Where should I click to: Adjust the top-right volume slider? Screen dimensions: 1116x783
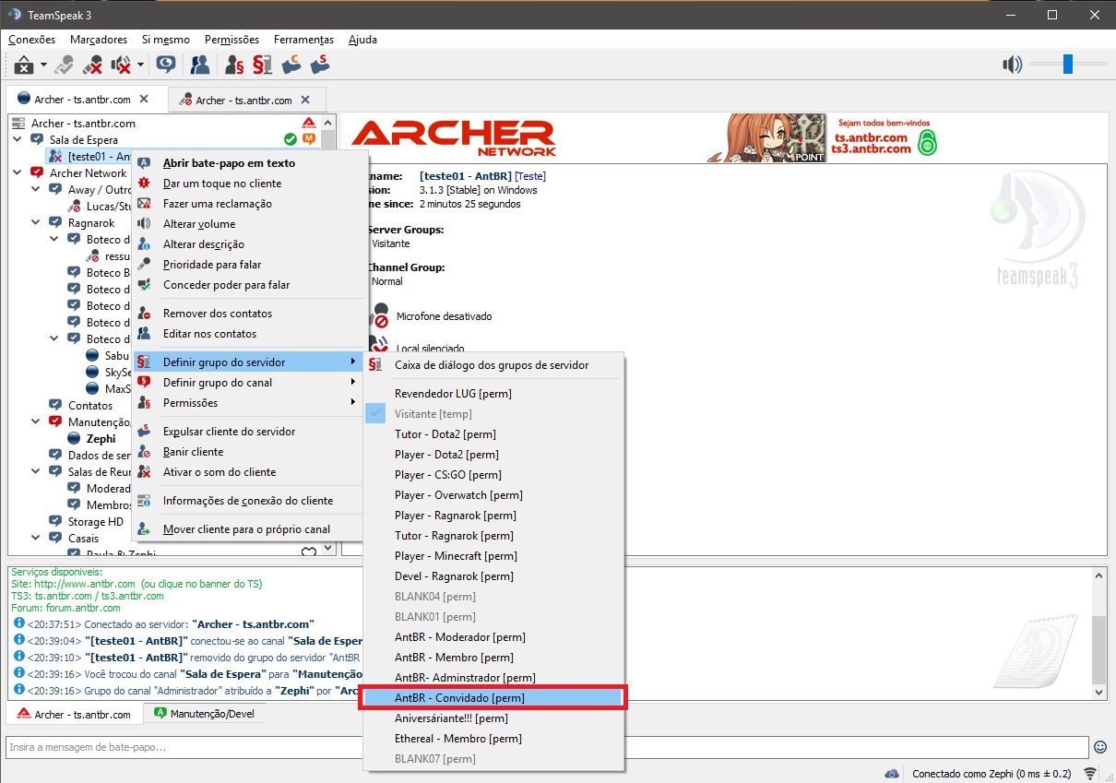point(1067,64)
